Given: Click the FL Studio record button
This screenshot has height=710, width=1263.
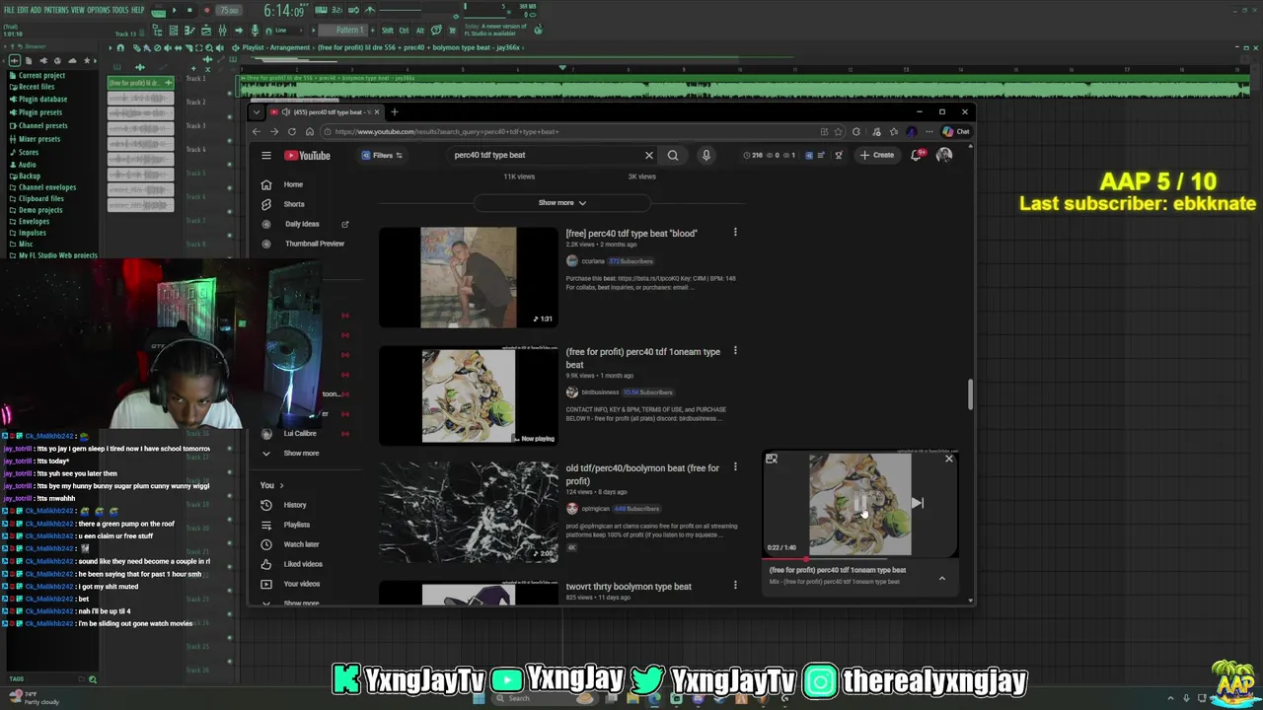Looking at the screenshot, I should [x=206, y=10].
